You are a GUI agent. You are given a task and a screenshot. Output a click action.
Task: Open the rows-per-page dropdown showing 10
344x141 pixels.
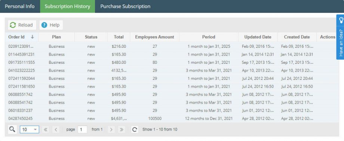[x=30, y=129]
